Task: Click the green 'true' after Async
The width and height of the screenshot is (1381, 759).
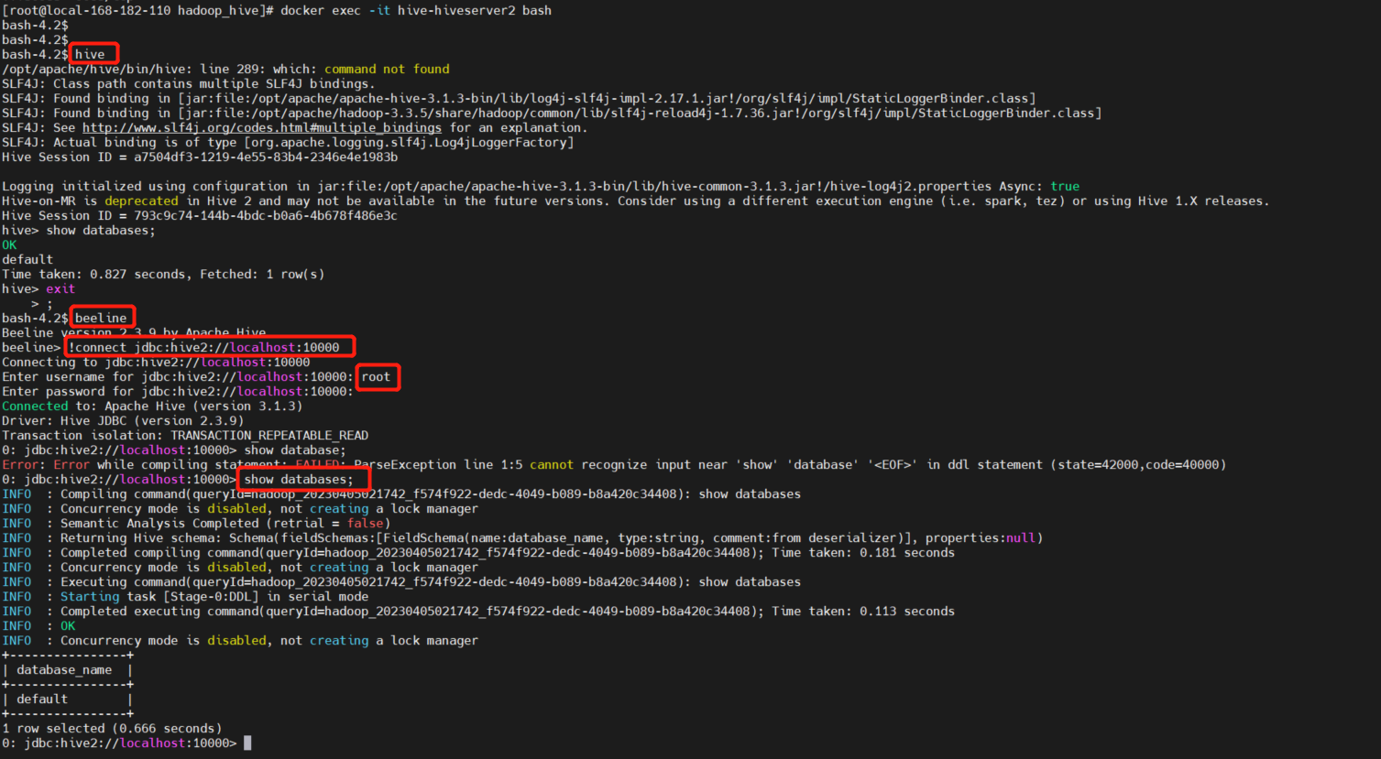Action: point(1065,187)
